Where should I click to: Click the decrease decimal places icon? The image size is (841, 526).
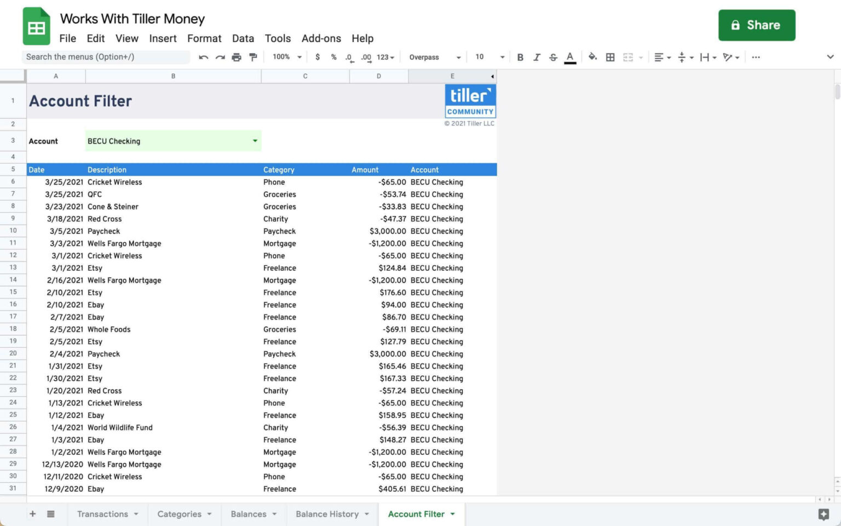point(349,56)
